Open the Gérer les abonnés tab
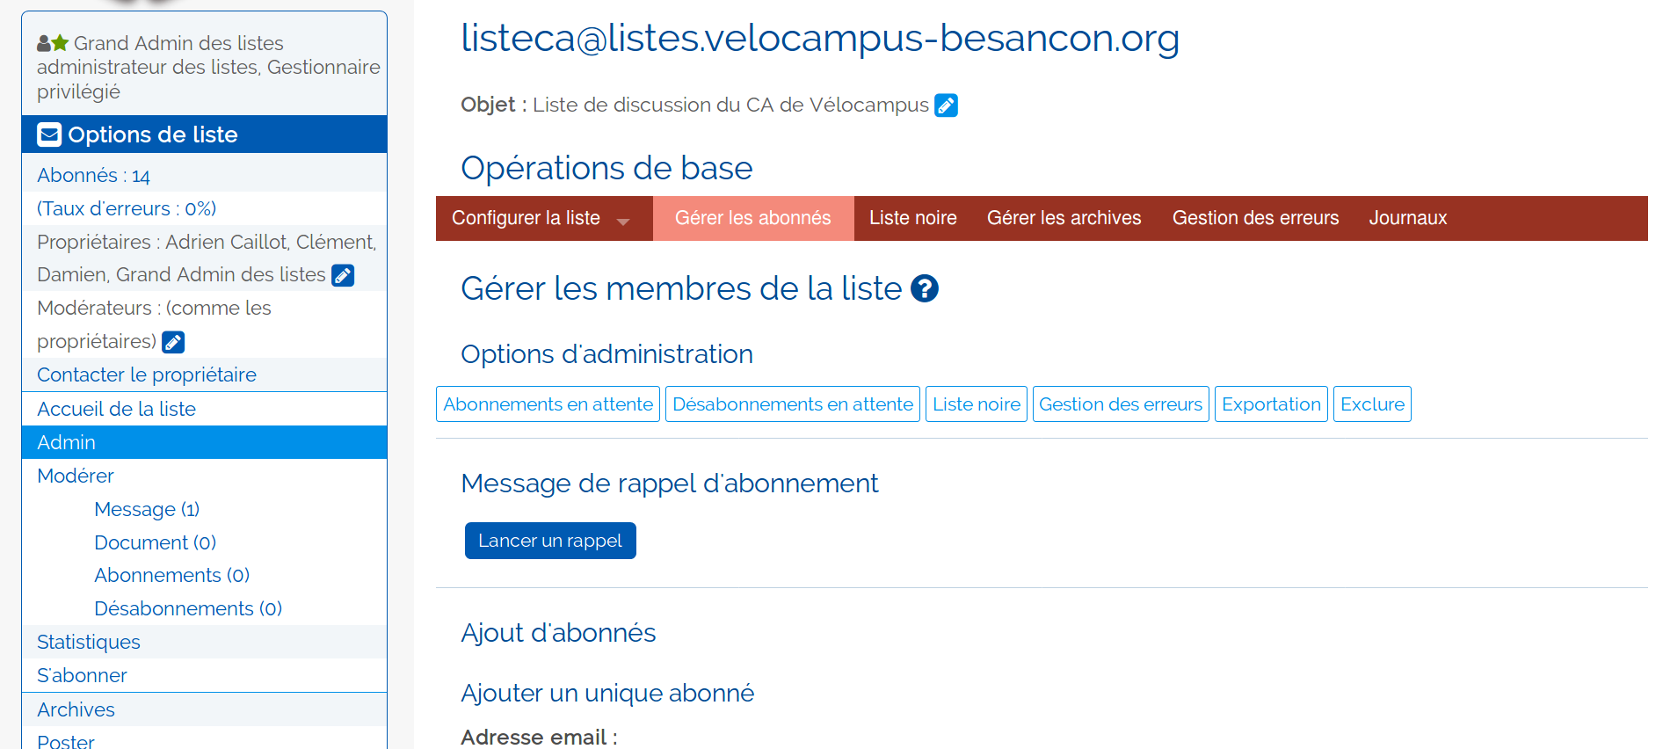Screen dimensions: 1663x749 (x=752, y=218)
